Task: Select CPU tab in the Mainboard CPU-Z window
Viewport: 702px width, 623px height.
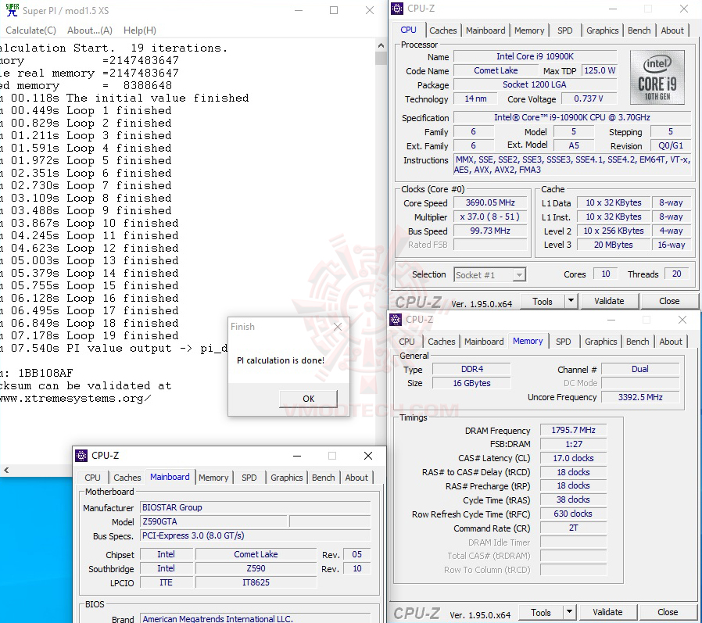Action: pos(92,478)
